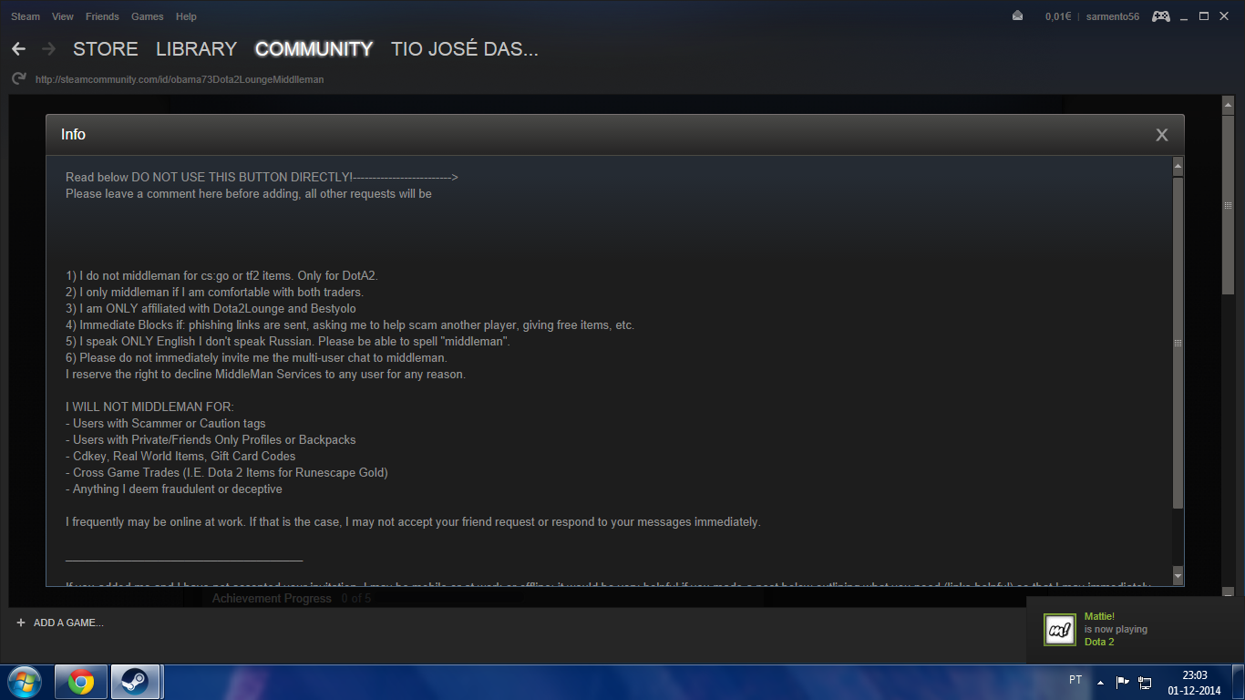Open the inbox envelope icon

[x=1017, y=16]
